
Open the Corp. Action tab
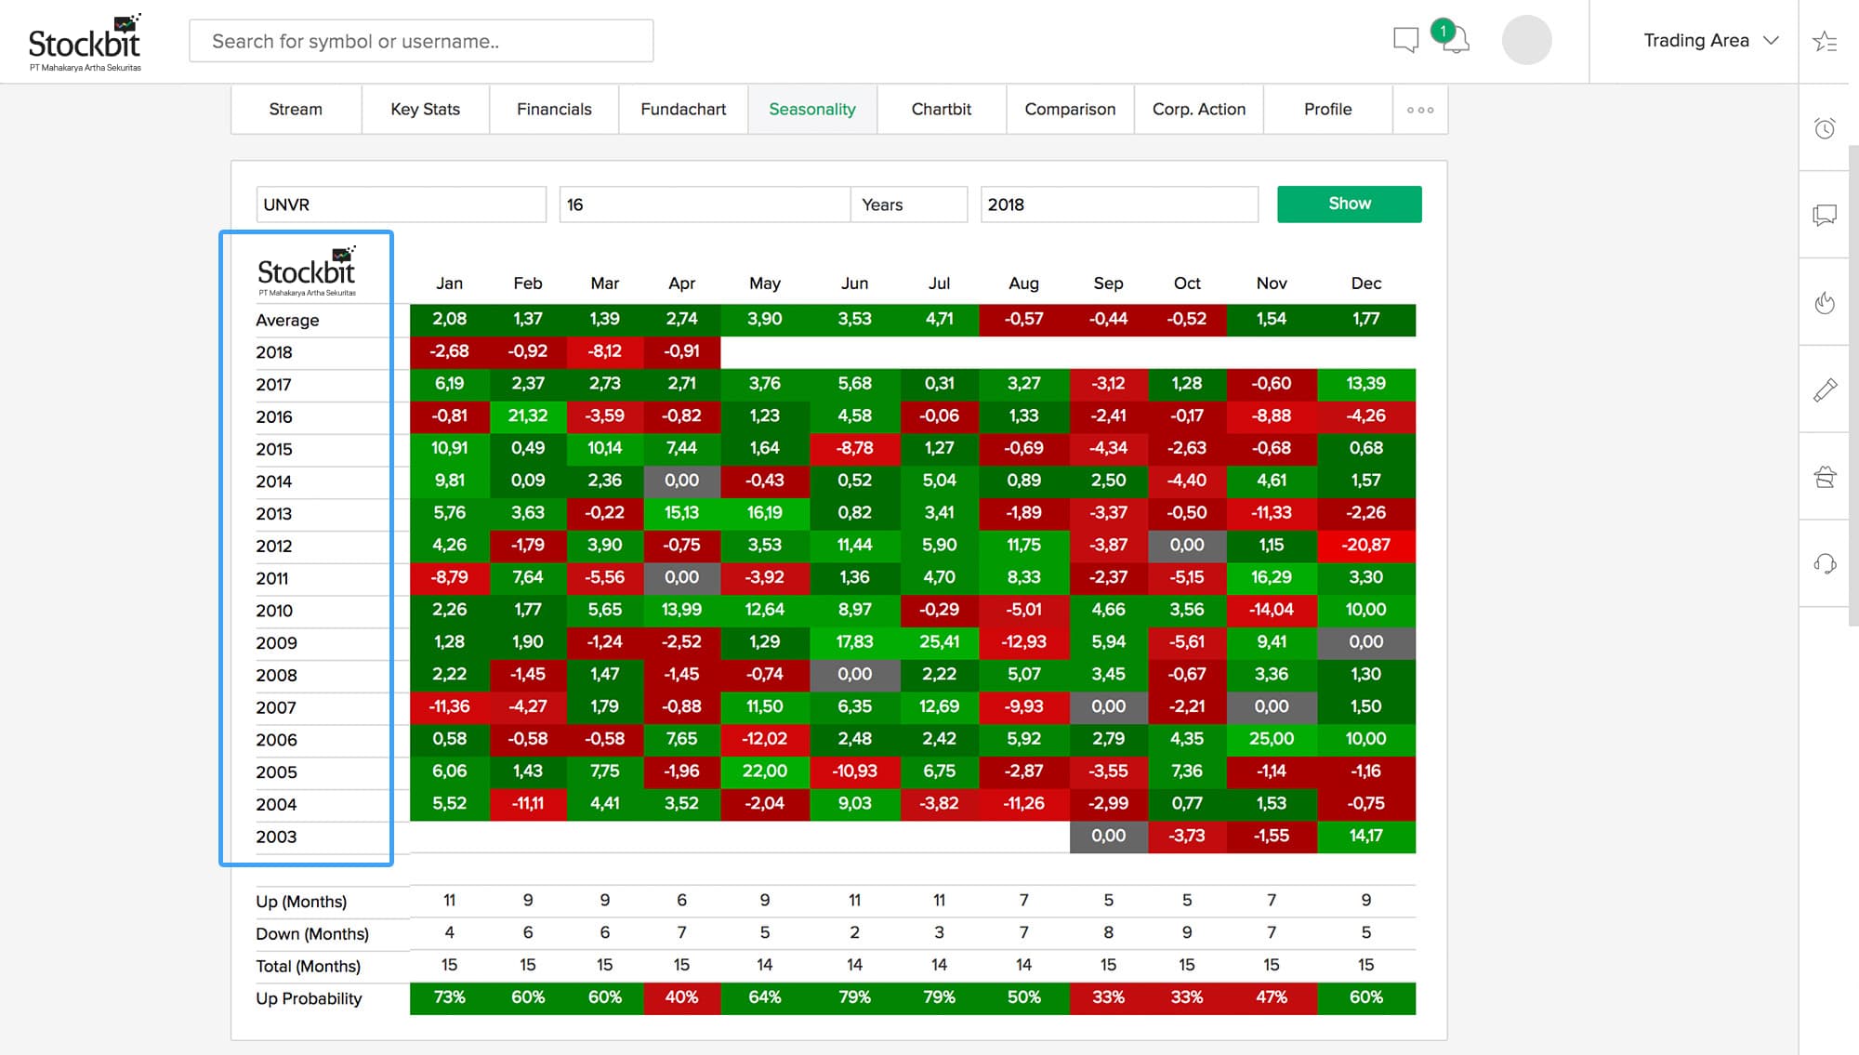1199,110
